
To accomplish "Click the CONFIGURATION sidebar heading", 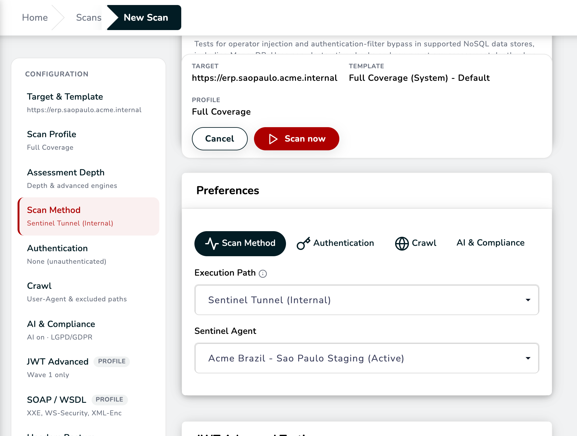I will pos(57,74).
